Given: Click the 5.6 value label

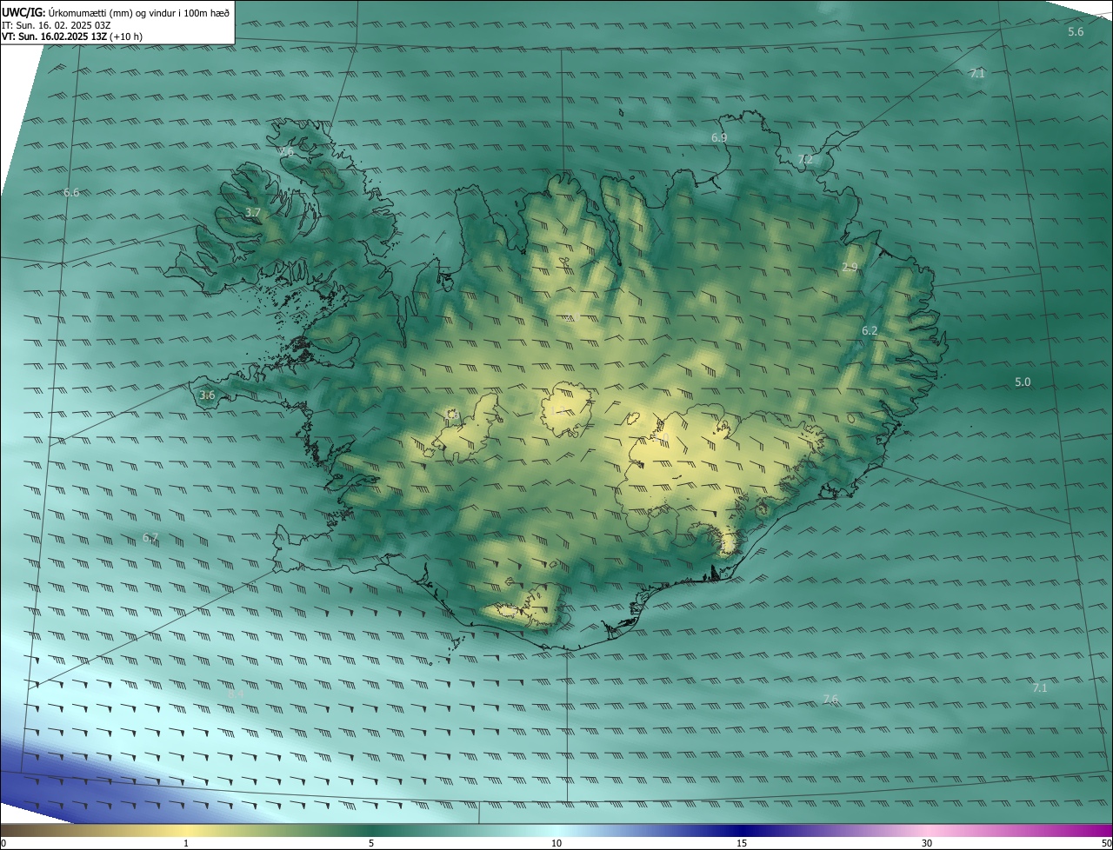Looking at the screenshot, I should [x=1076, y=31].
